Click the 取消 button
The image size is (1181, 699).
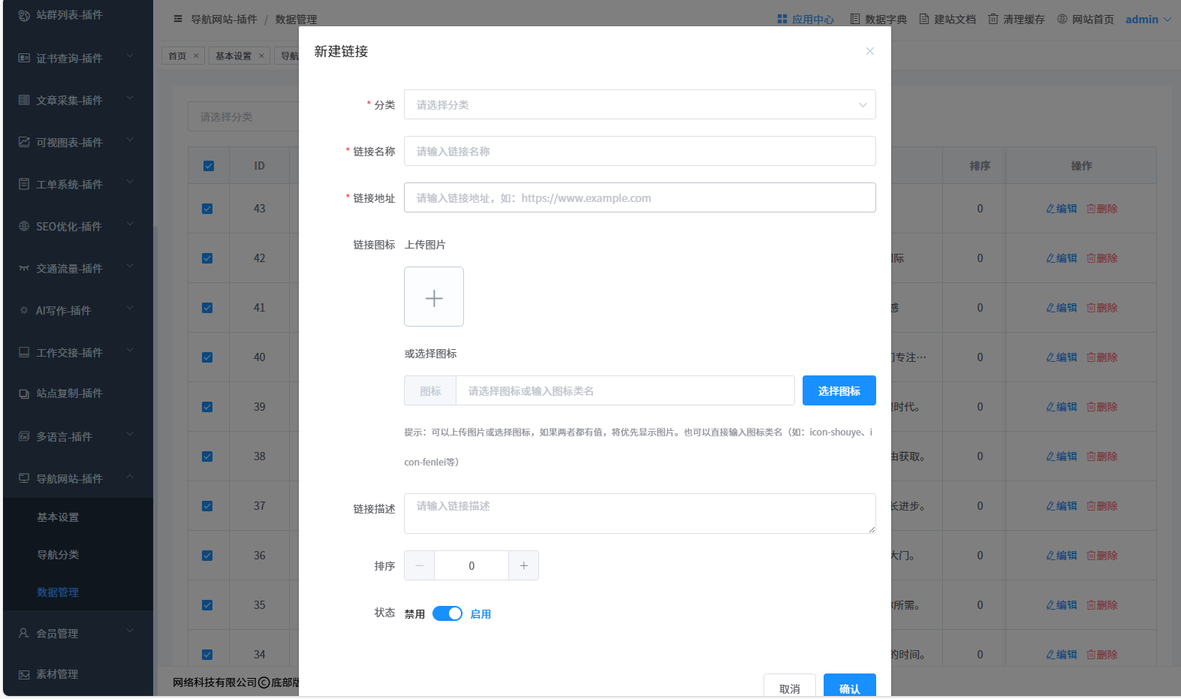coord(789,688)
